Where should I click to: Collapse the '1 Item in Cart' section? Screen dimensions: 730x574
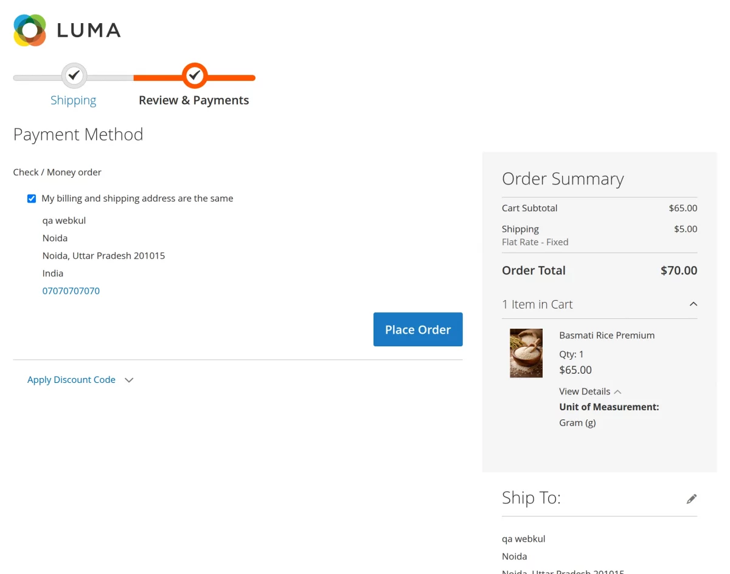coord(693,304)
